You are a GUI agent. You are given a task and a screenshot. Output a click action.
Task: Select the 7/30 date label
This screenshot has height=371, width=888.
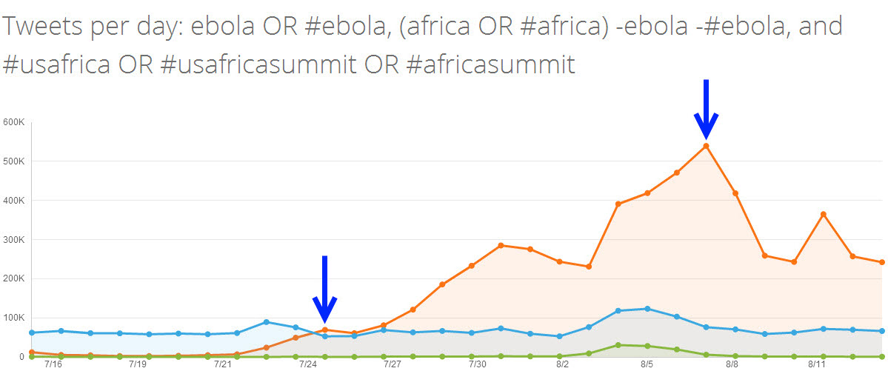(x=478, y=364)
